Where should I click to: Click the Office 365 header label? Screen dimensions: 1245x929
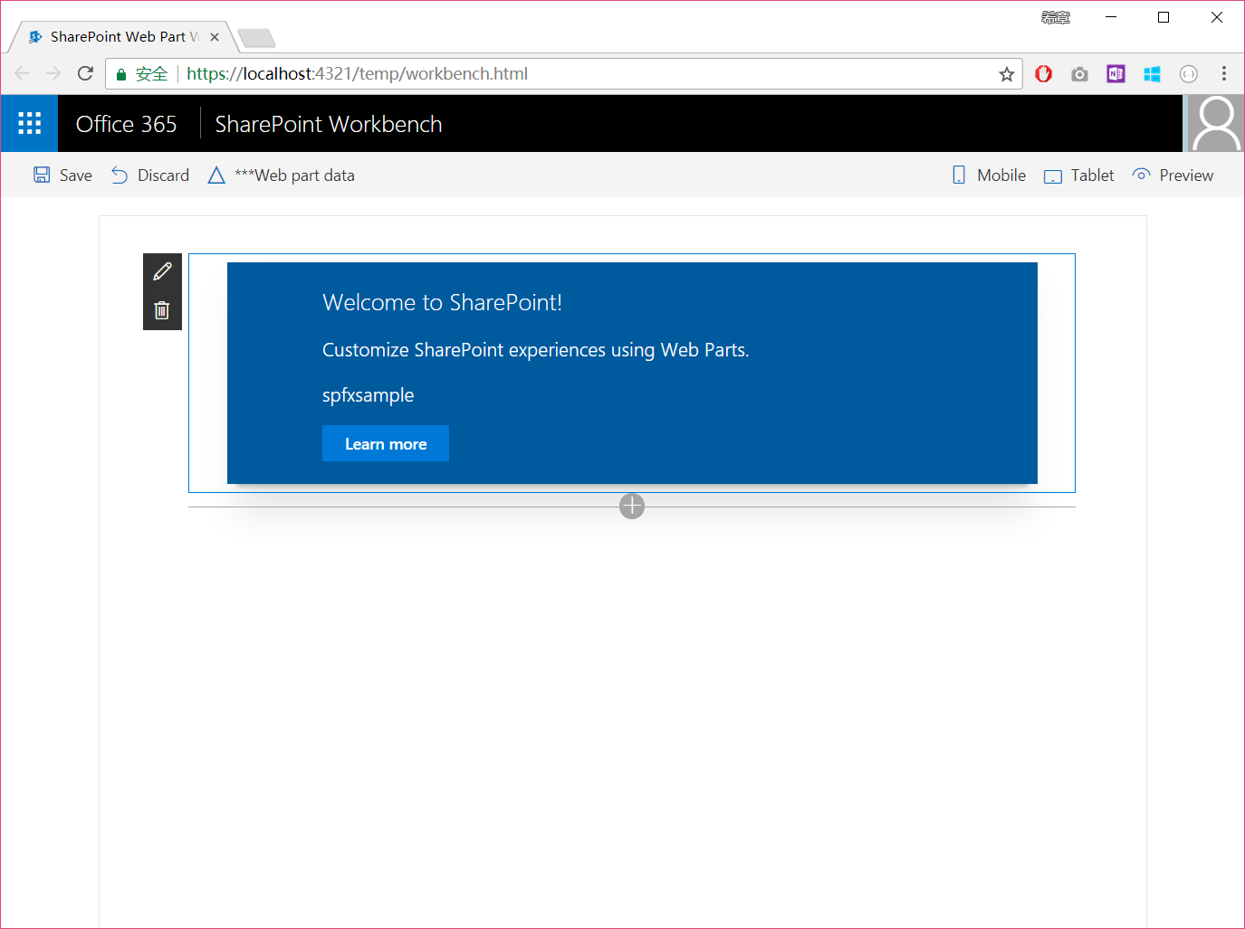coord(126,123)
